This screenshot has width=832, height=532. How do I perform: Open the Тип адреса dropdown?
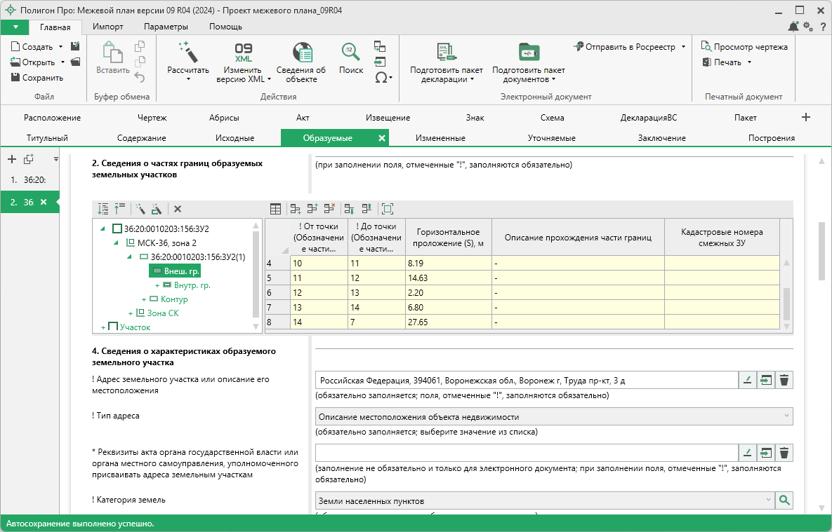(x=554, y=417)
